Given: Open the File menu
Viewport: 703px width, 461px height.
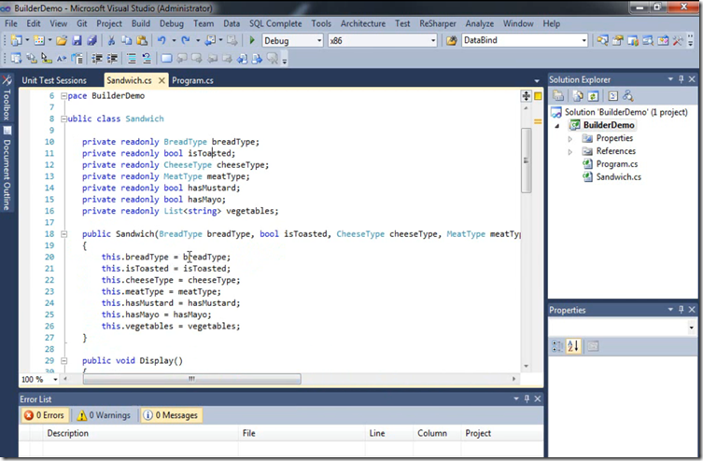Looking at the screenshot, I should tap(11, 23).
